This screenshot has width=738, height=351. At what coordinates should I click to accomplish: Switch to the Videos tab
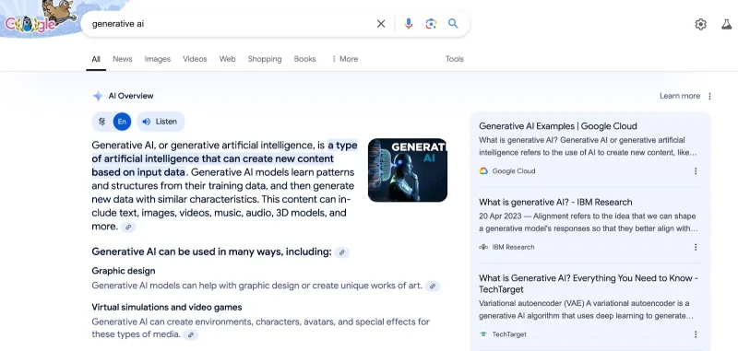pyautogui.click(x=195, y=59)
